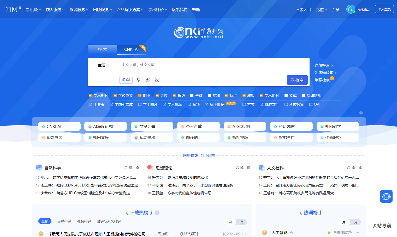
Task: Click the image search icon
Action: point(157,80)
